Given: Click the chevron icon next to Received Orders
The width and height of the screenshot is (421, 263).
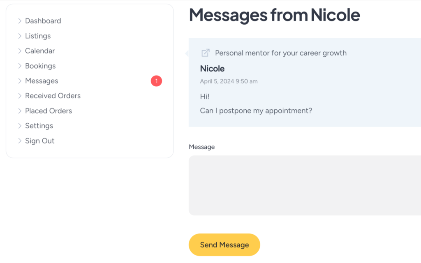Looking at the screenshot, I should (20, 96).
